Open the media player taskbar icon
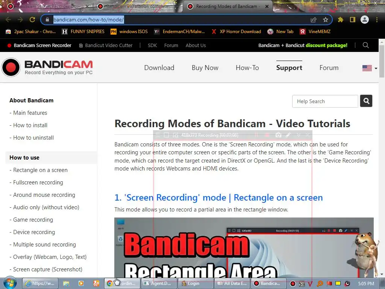The image size is (385, 289). (x=81, y=283)
